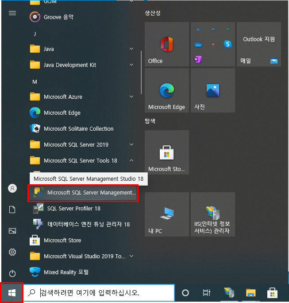289x303 pixels.
Task: Collapse Microsoft SQL Server Tools 18 chevron
Action: pos(131,161)
